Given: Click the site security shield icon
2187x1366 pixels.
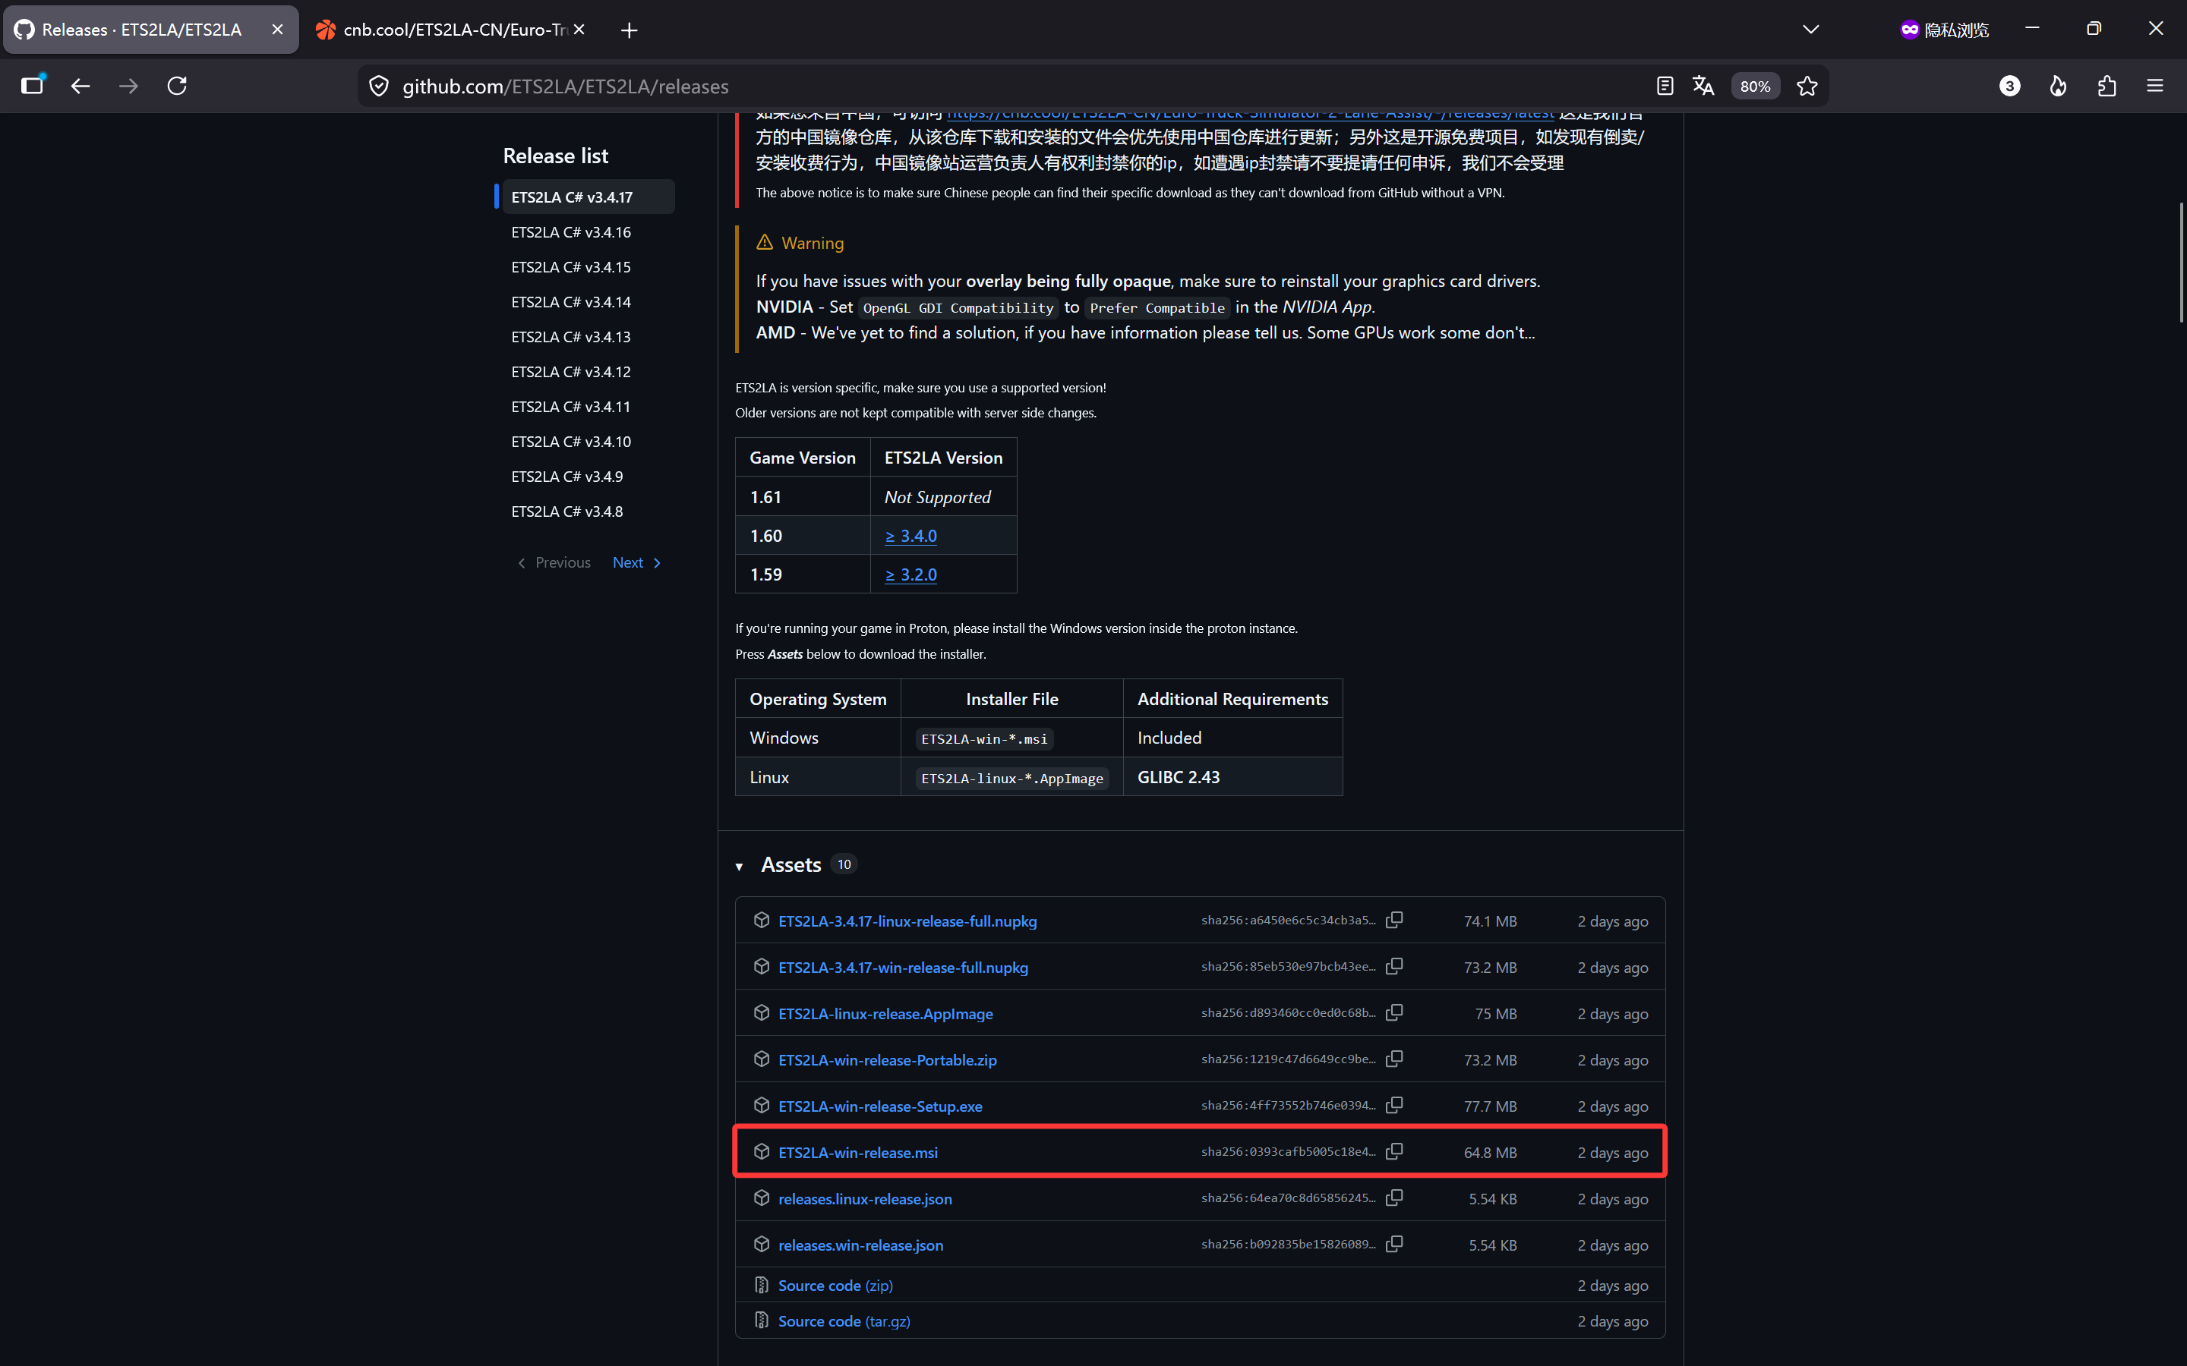Looking at the screenshot, I should pos(380,86).
